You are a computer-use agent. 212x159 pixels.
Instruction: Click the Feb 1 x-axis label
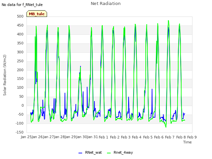(104, 137)
